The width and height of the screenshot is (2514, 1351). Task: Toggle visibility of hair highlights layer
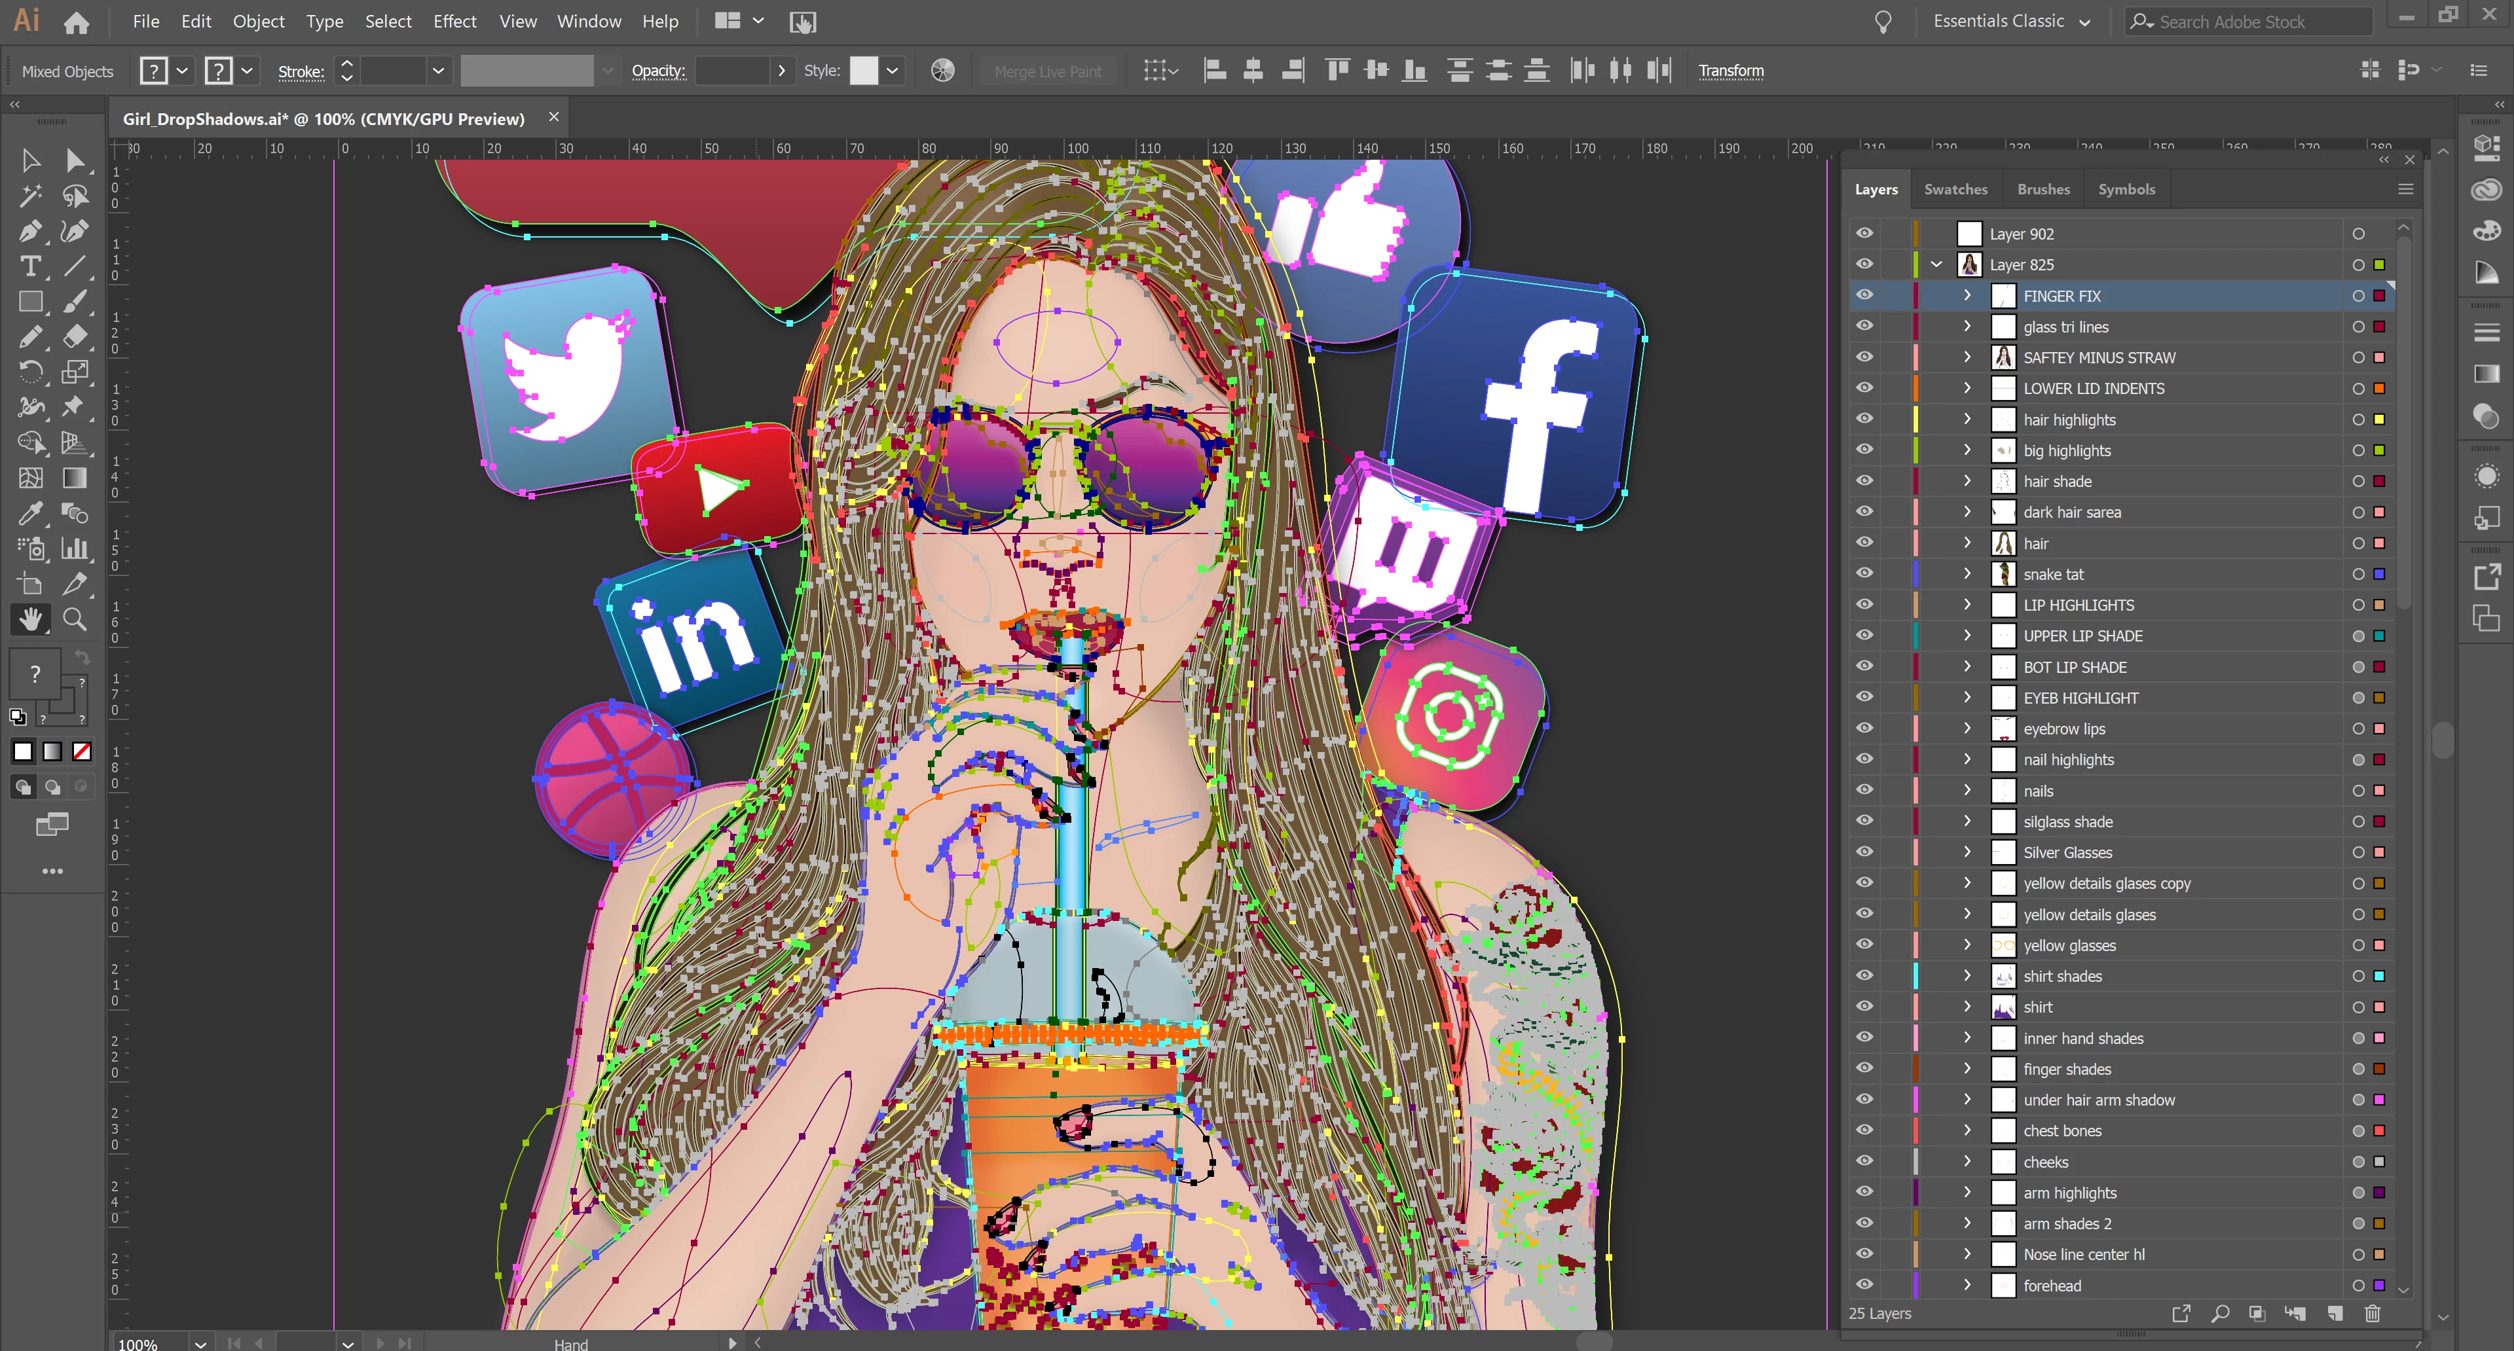click(x=1864, y=420)
